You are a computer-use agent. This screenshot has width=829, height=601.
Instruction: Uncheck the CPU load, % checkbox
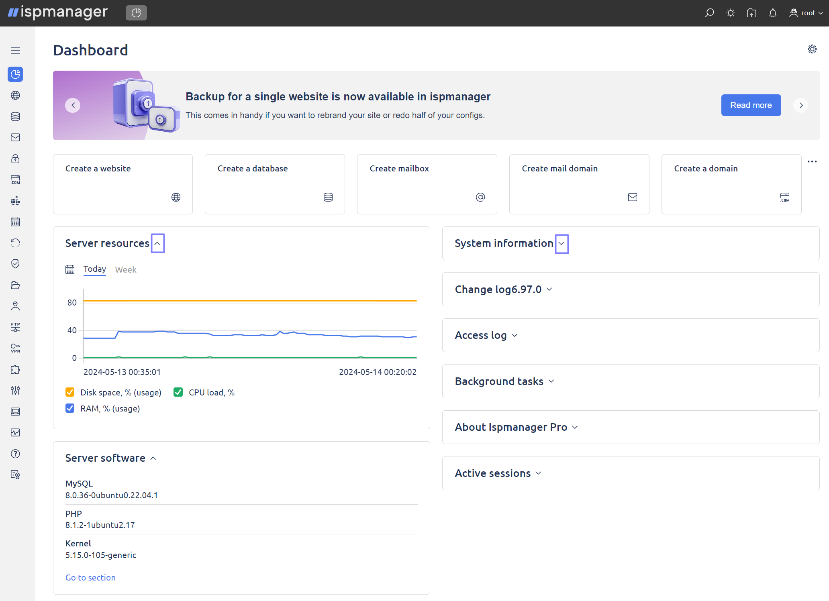(178, 392)
